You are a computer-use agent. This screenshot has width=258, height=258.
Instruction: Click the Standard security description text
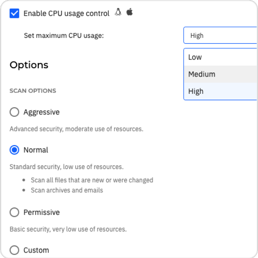tap(66, 167)
